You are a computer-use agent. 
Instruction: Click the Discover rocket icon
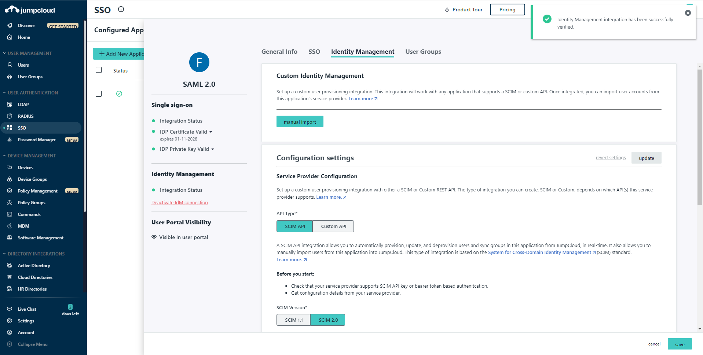point(10,26)
